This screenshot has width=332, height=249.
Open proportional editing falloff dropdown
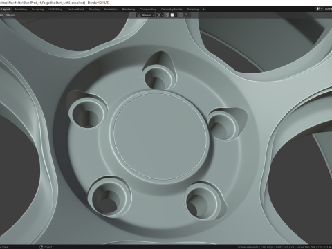tap(187, 15)
